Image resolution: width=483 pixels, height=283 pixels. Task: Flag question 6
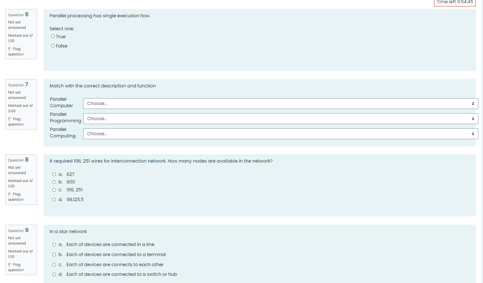click(16, 51)
